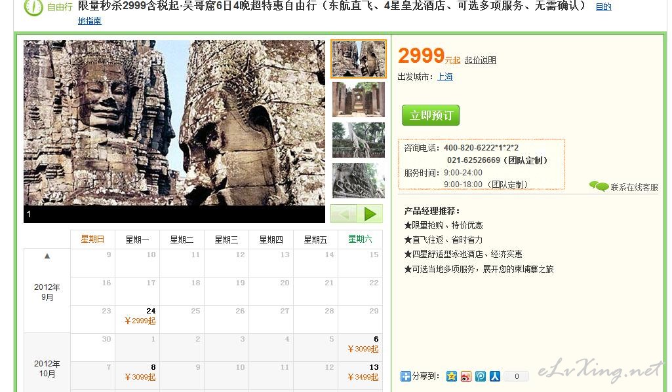
Task: Pick October 8 priced ¥3099起
Action: point(137,375)
